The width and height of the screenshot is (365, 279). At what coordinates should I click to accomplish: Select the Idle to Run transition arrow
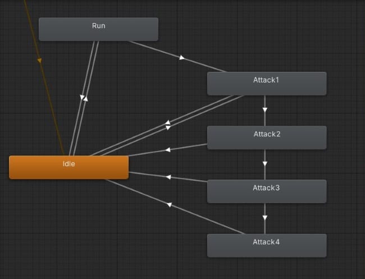tap(86, 99)
